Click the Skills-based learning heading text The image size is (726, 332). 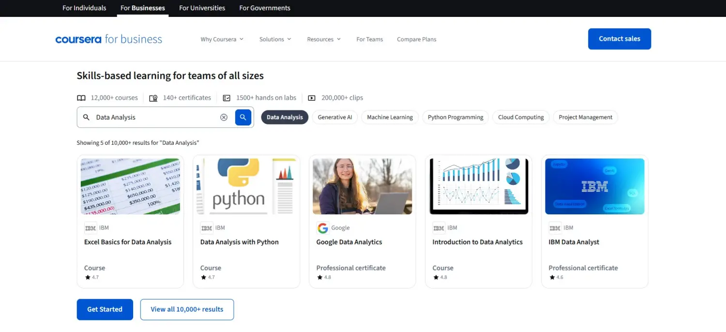click(170, 75)
